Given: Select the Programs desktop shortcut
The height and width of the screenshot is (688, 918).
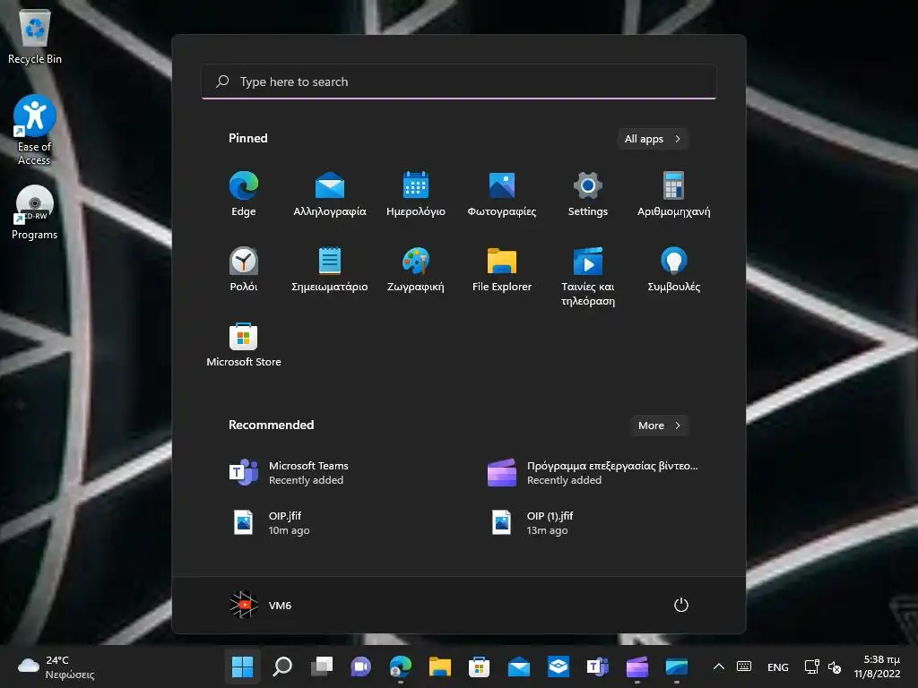Looking at the screenshot, I should pos(35,213).
